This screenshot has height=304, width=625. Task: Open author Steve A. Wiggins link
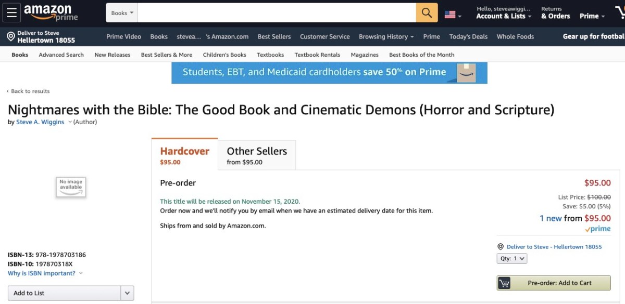pyautogui.click(x=40, y=122)
